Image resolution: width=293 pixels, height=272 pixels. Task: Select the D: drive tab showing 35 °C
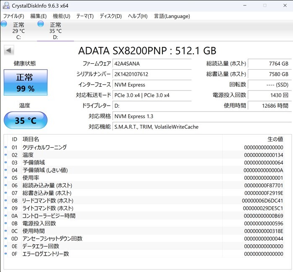tap(55, 31)
